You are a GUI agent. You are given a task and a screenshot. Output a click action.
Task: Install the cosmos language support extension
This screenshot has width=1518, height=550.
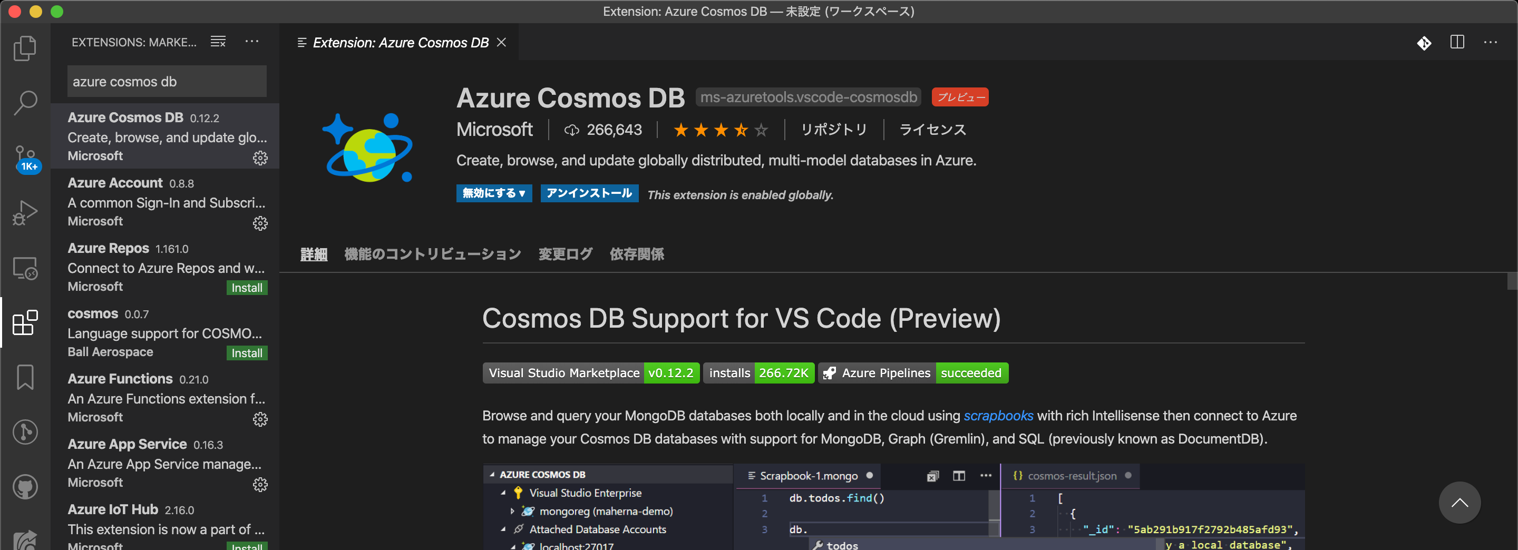coord(247,353)
